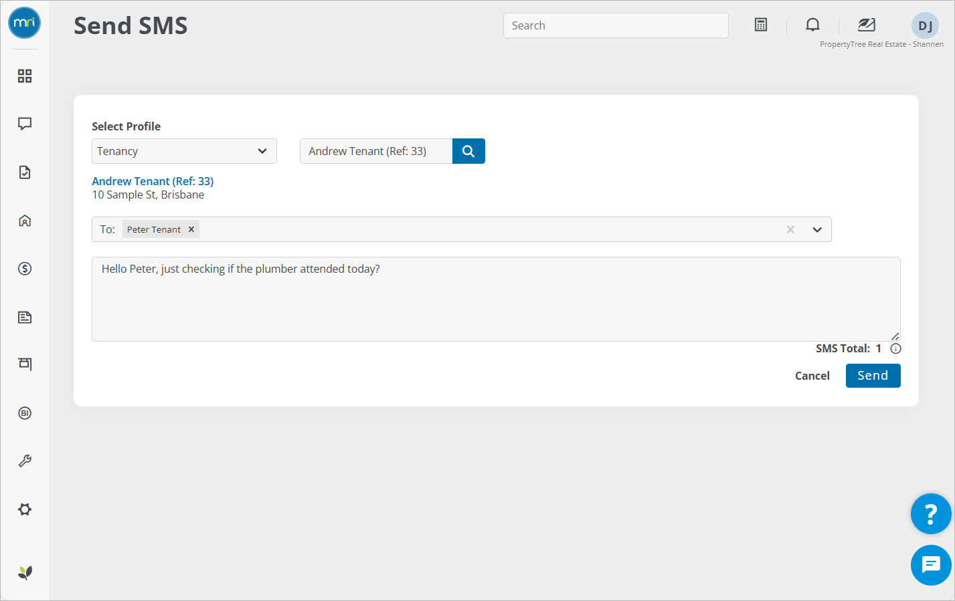Open the tasks checklist document sidebar icon
The height and width of the screenshot is (601, 955).
point(25,172)
